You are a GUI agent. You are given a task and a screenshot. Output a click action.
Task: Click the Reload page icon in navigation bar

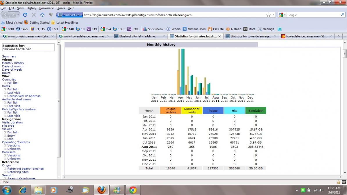(x=25, y=15)
